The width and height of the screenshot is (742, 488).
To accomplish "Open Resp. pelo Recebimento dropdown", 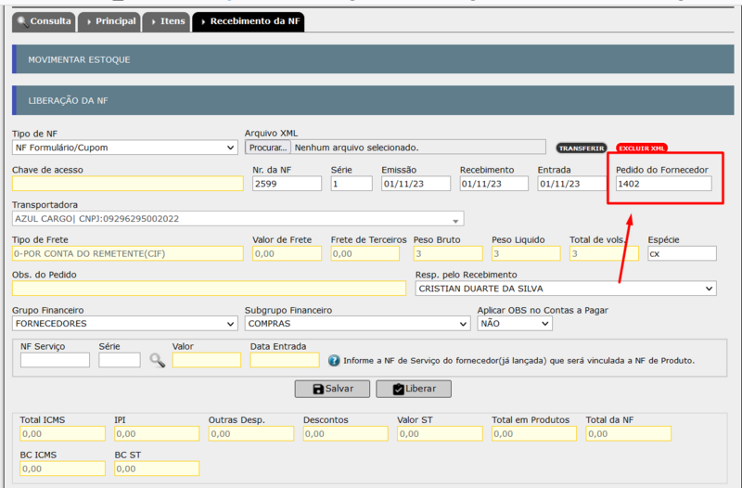I will [566, 289].
